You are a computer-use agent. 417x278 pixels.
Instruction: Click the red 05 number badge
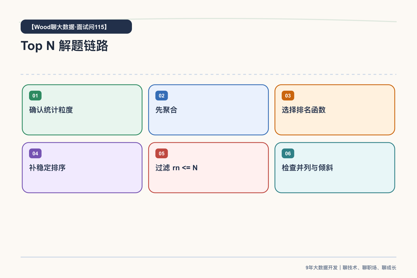[162, 153]
